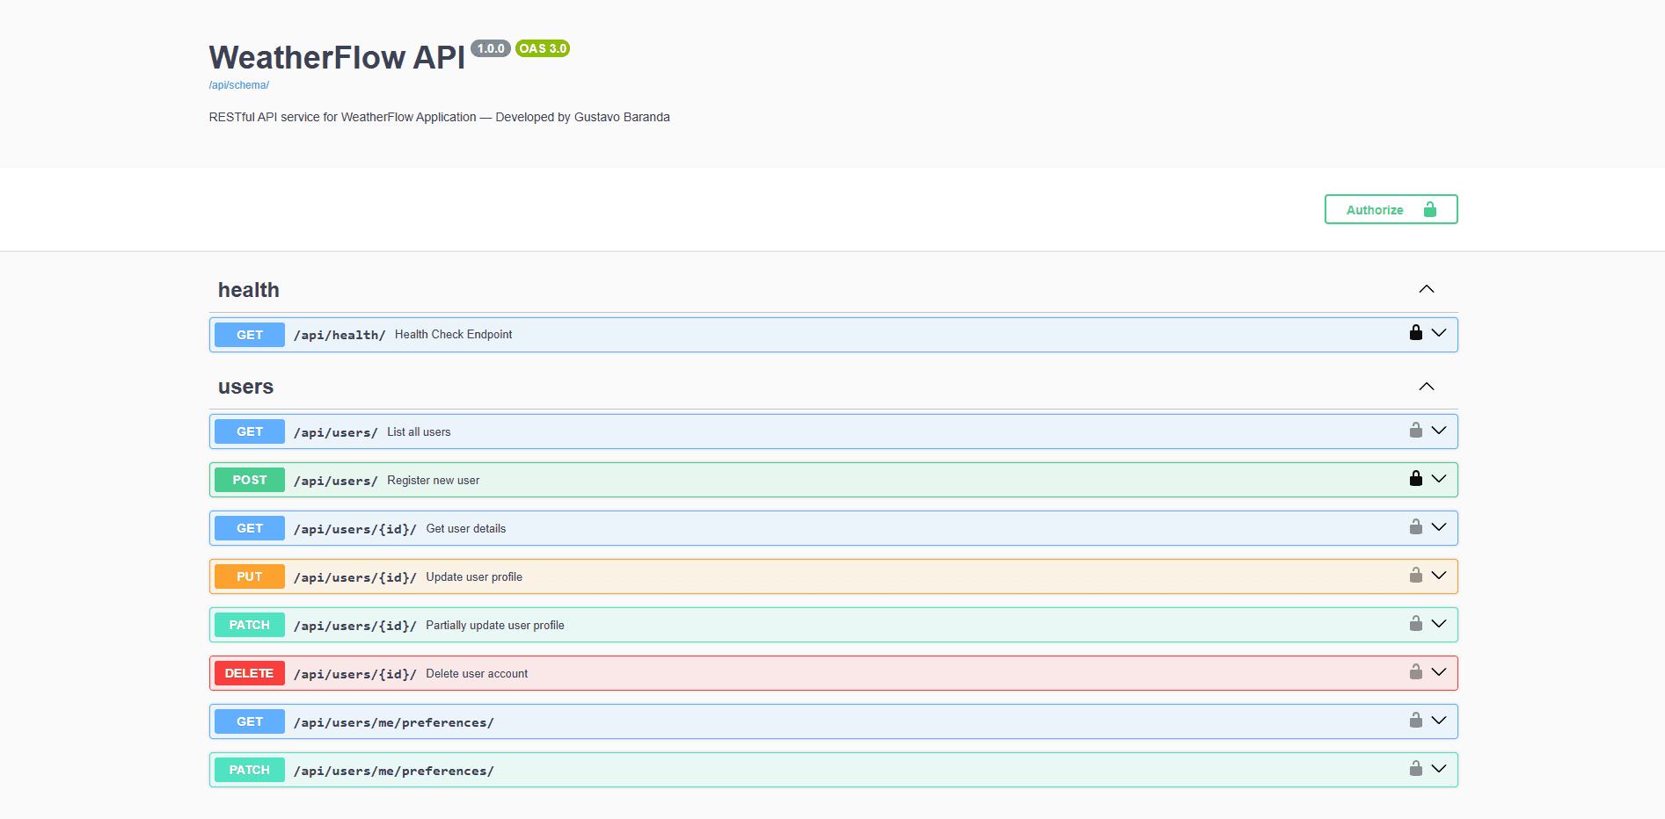Click the 'Partially update user profile' summary text
Image resolution: width=1665 pixels, height=819 pixels.
[495, 625]
